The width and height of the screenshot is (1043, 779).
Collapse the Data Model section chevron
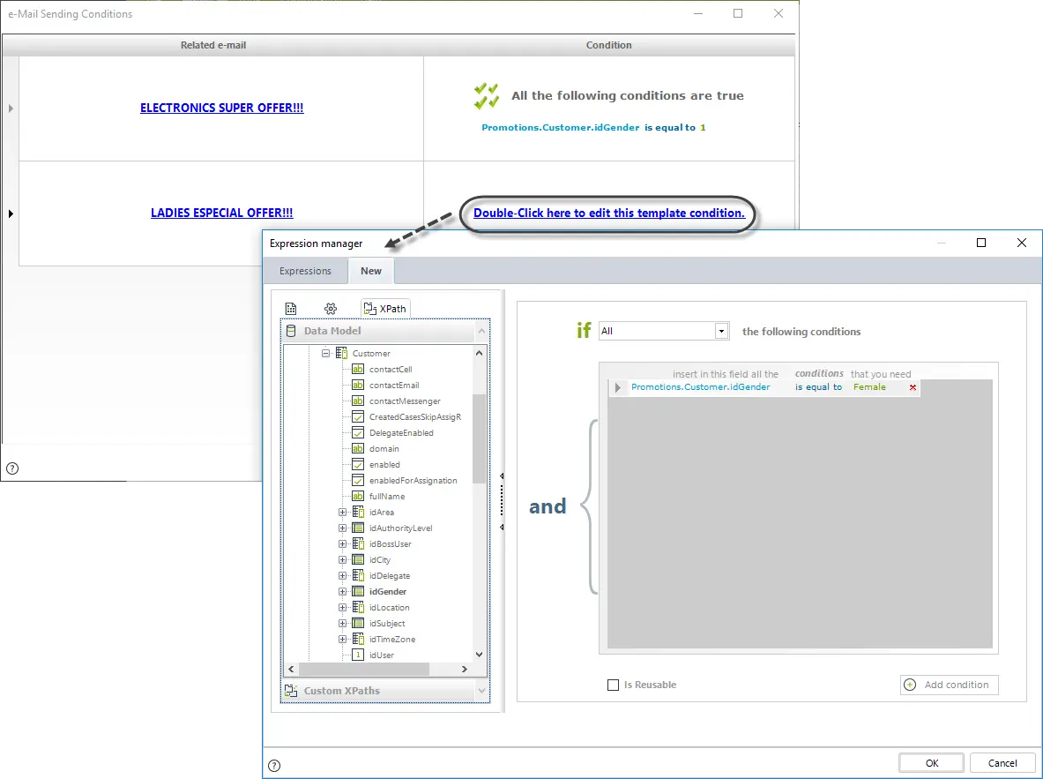click(481, 331)
